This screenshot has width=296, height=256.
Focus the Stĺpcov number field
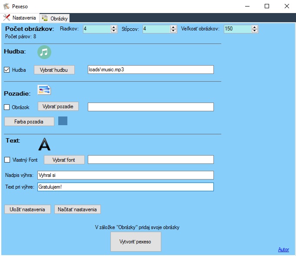(156, 29)
